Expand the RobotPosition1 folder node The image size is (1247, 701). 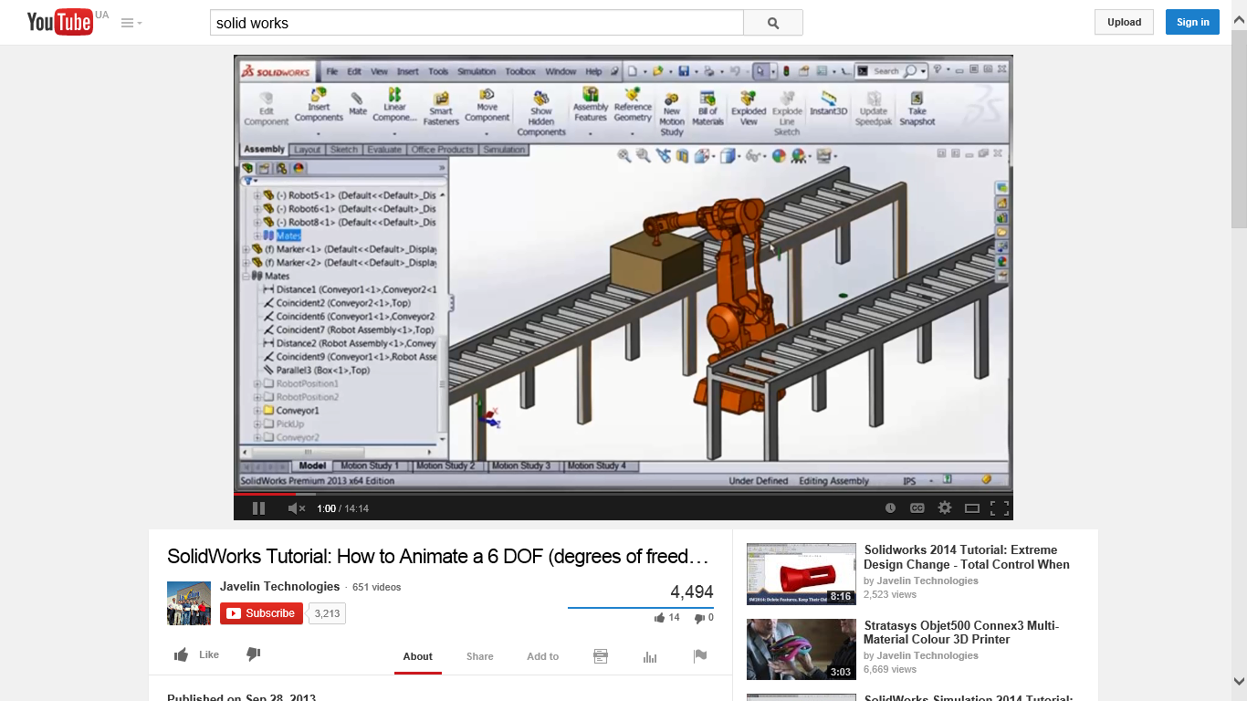coord(257,384)
